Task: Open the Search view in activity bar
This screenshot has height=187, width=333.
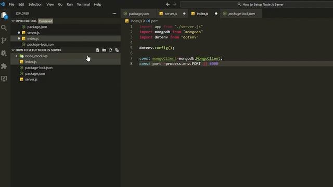Action: click(4, 28)
